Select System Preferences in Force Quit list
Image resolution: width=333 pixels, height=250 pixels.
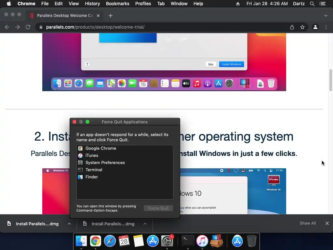coord(125,163)
